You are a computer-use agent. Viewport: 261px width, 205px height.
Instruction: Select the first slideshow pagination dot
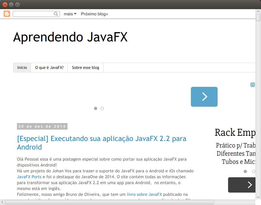96,108
